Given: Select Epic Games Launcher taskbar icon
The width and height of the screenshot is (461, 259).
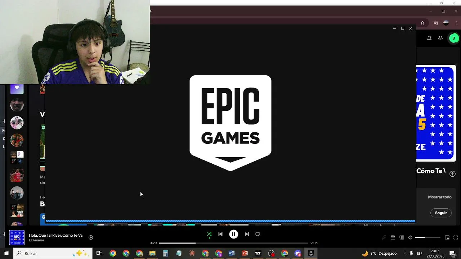Looking at the screenshot, I should click(311, 253).
